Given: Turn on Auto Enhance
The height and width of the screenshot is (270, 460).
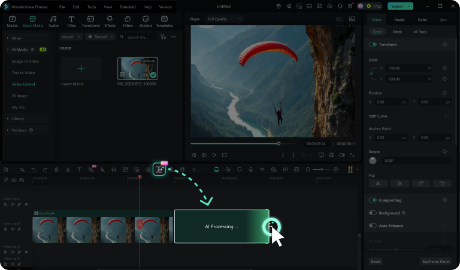Looking at the screenshot, I should point(373,226).
